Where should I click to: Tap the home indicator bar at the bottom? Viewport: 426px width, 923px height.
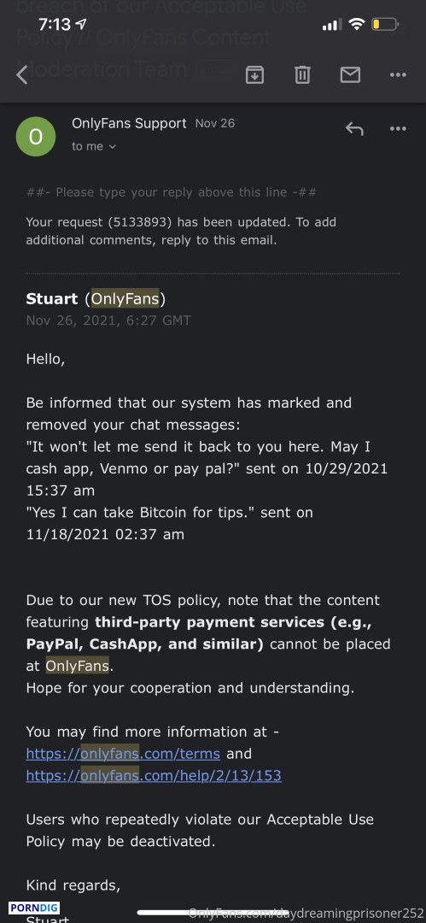tap(213, 914)
